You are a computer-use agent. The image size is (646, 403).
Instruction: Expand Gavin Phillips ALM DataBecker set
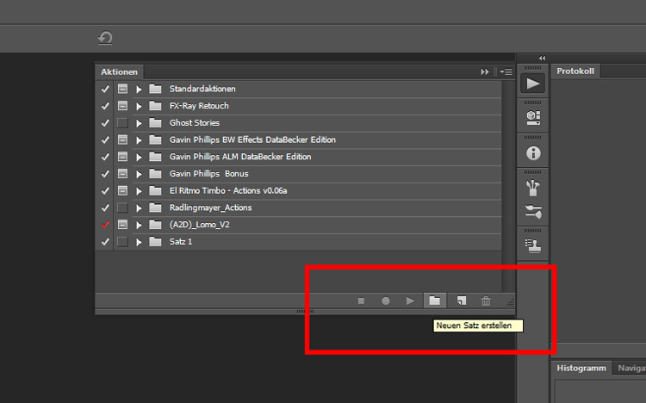(139, 157)
